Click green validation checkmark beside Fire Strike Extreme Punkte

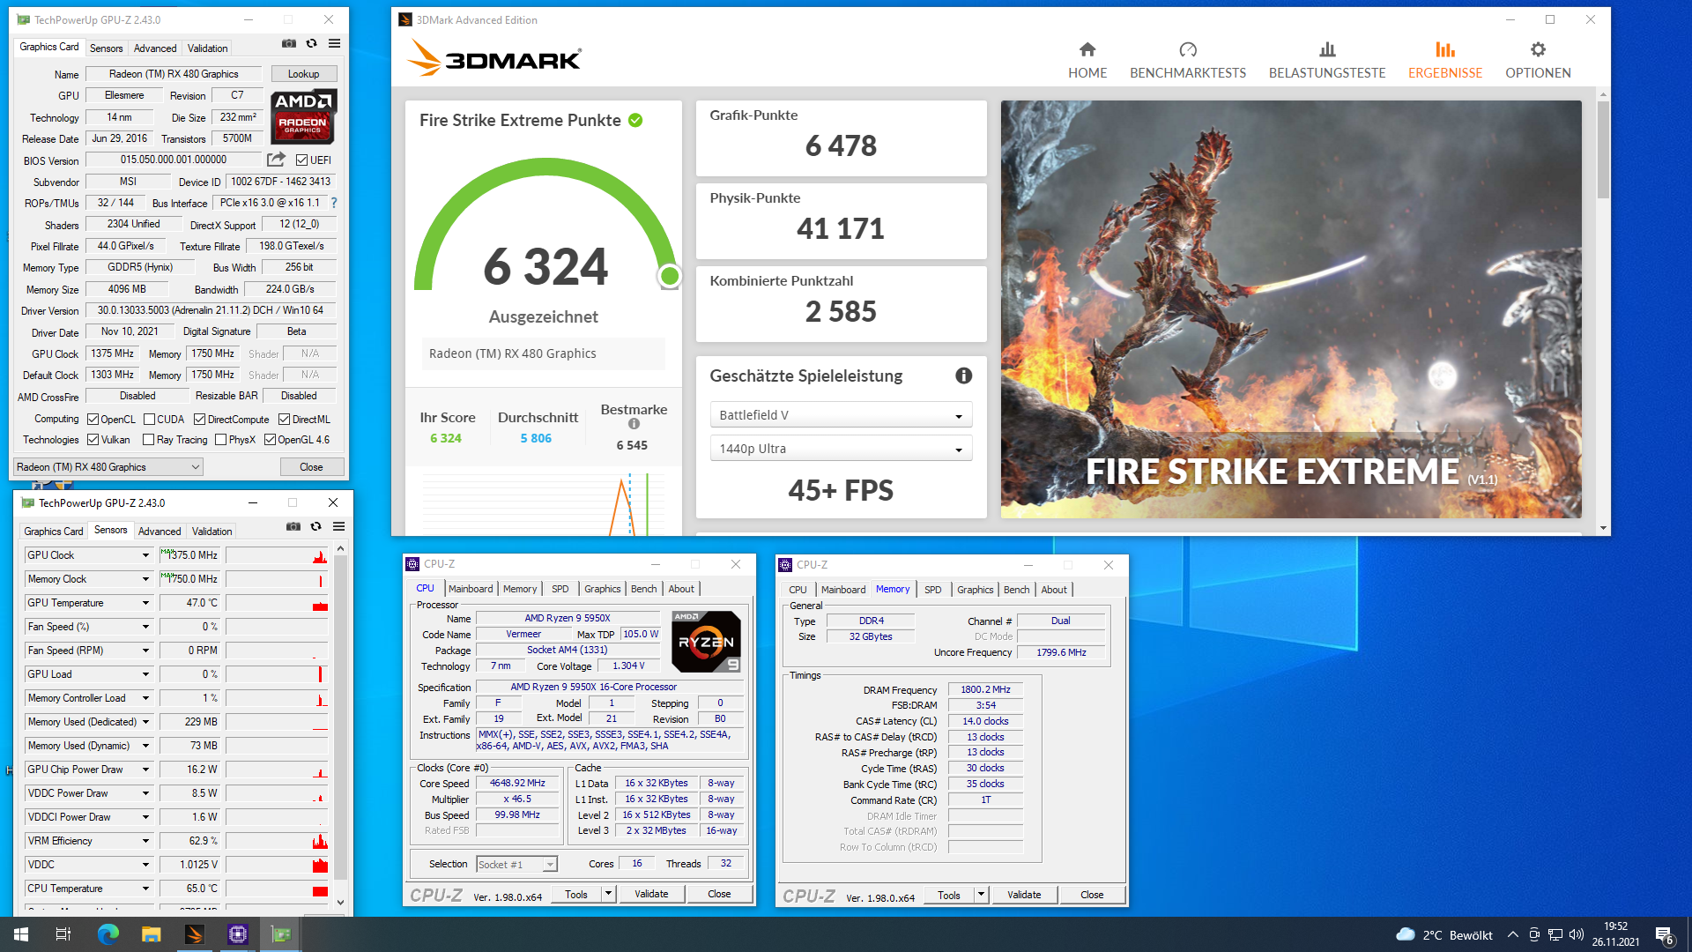(x=635, y=120)
